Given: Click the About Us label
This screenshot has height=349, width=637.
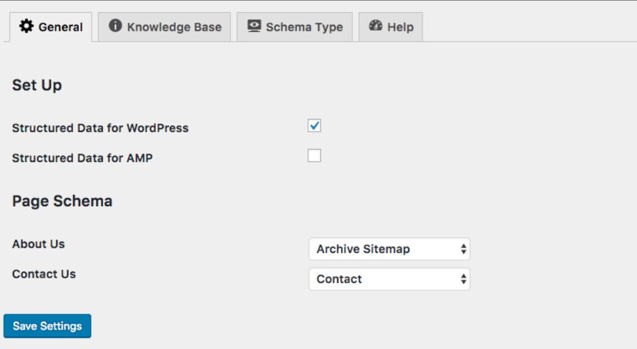Looking at the screenshot, I should pos(39,244).
